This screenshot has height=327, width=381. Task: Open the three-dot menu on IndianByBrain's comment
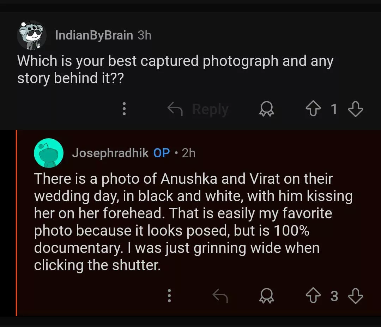click(x=124, y=109)
